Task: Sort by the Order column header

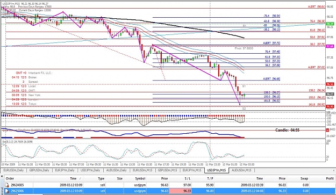Action: [10, 178]
